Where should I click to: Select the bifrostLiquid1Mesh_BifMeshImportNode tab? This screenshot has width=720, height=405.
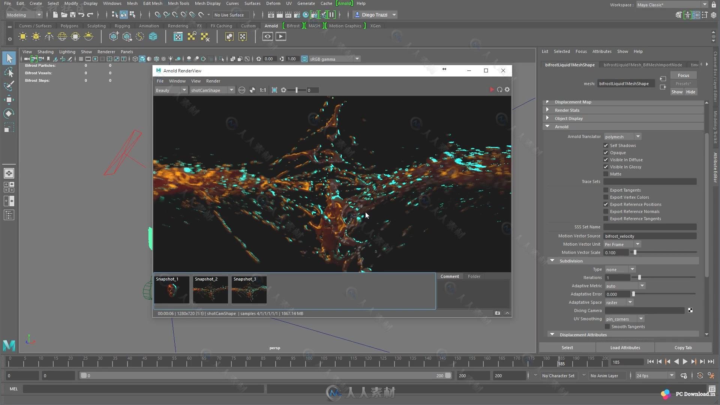[x=642, y=65]
